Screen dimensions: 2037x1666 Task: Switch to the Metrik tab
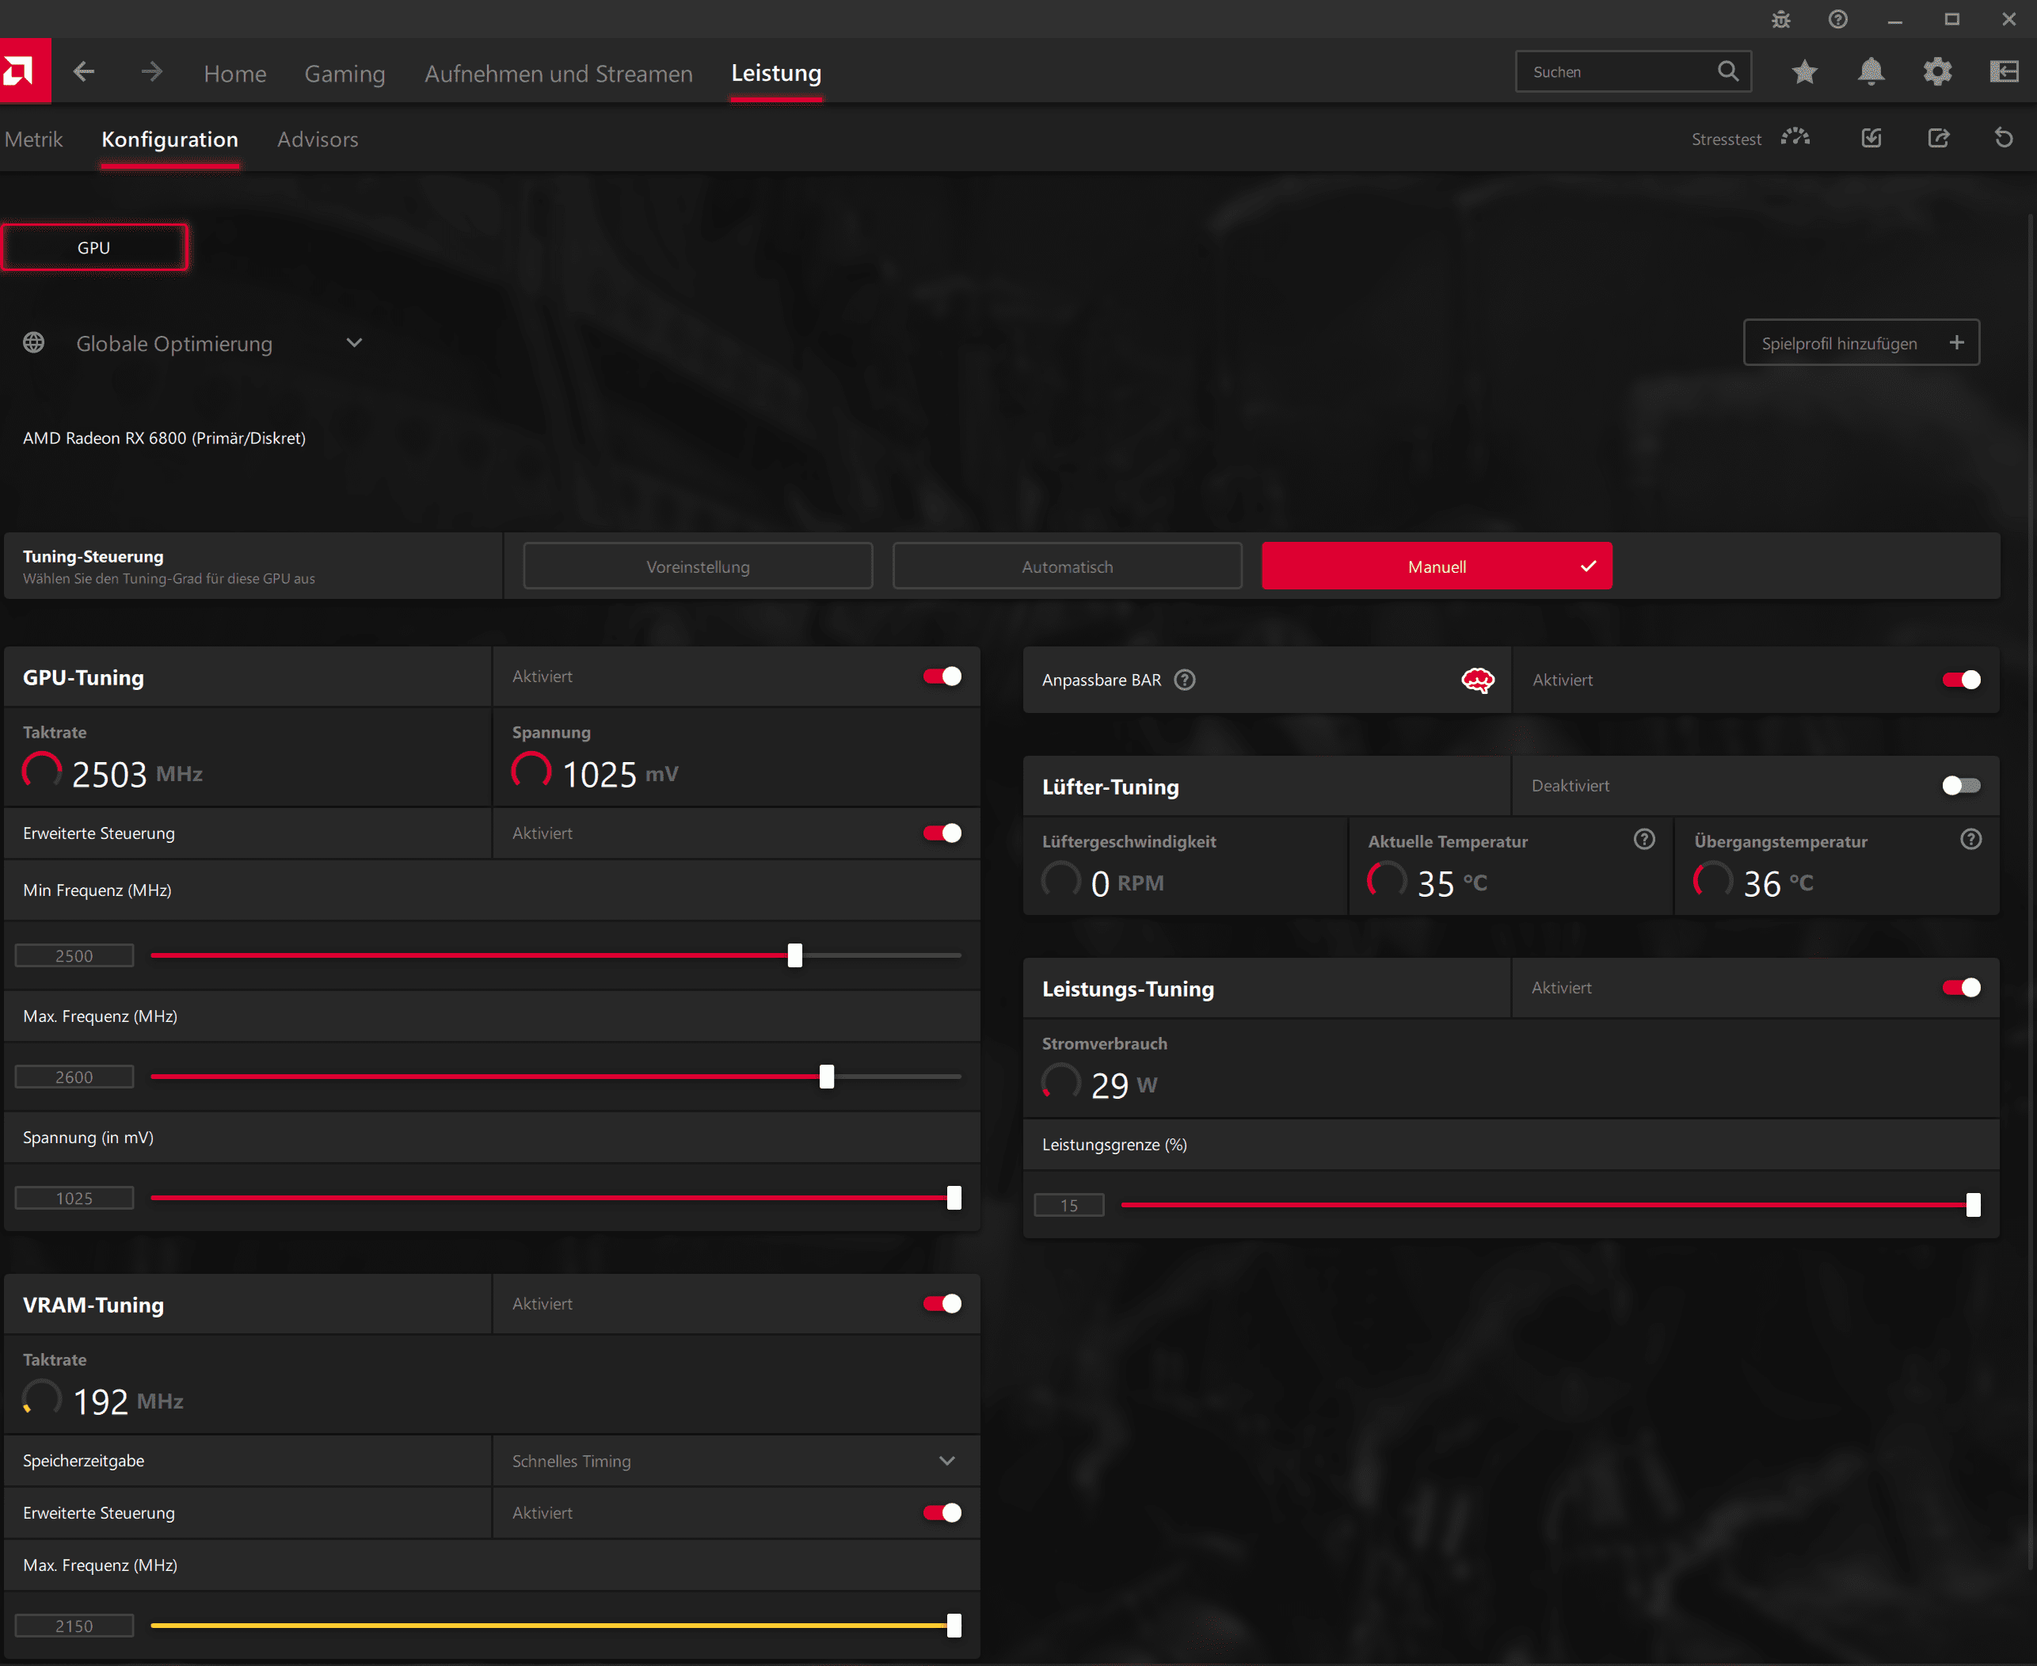tap(33, 140)
